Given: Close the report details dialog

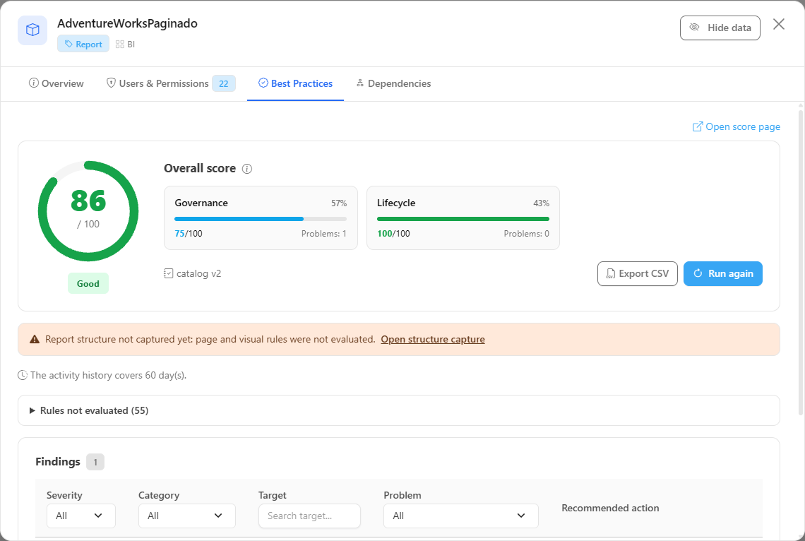Looking at the screenshot, I should click(778, 24).
